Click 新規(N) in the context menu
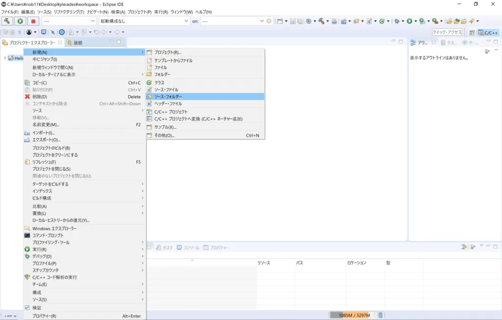This screenshot has width=502, height=320. 84,52
